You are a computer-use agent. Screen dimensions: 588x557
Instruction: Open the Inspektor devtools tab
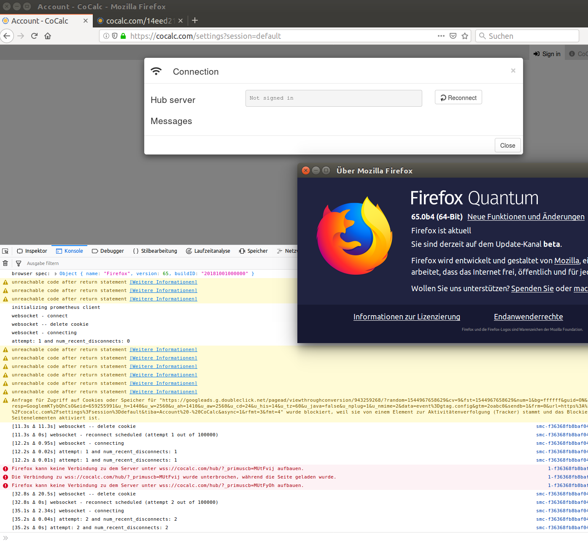32,251
